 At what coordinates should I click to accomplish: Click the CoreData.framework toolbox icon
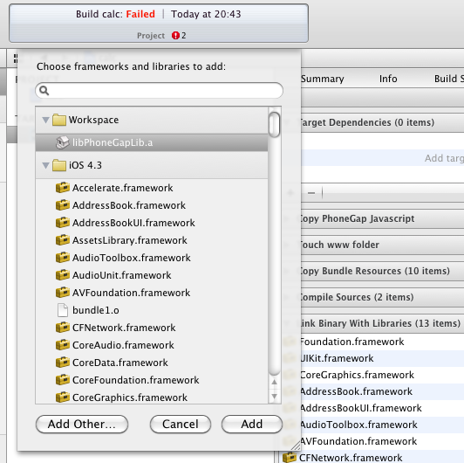(x=63, y=363)
